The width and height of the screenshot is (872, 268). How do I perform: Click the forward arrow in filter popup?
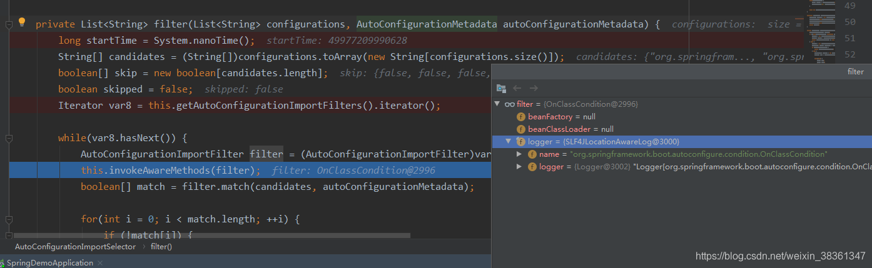(x=534, y=89)
